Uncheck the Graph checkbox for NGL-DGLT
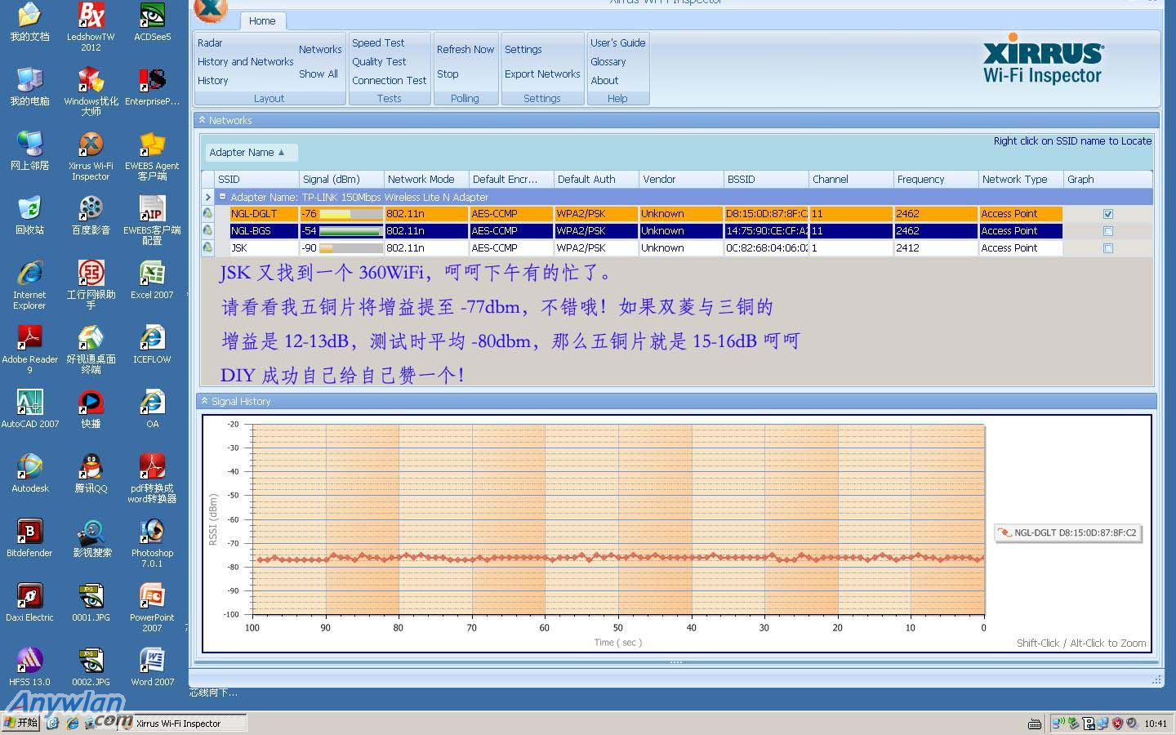Image resolution: width=1176 pixels, height=735 pixels. (x=1108, y=214)
